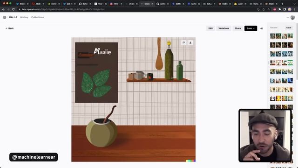This screenshot has width=298, height=168.
Task: Click the Edit button
Action: [210, 28]
